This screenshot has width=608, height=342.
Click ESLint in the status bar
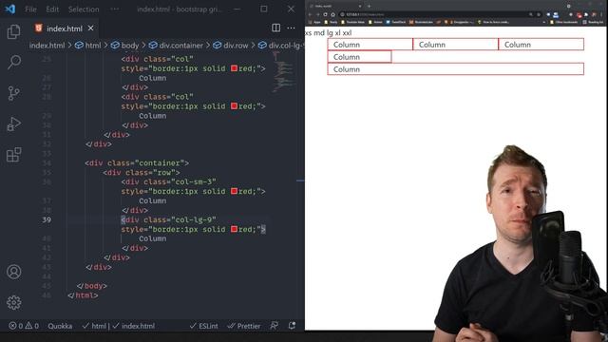204,326
